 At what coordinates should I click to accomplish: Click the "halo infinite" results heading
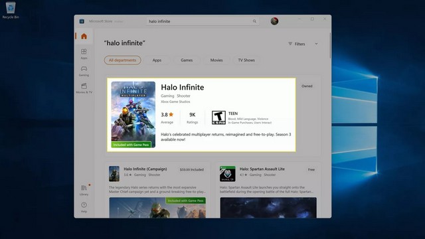(125, 43)
